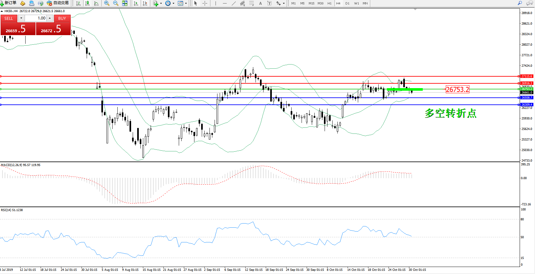
Task: Click the green horizontal marker bar on chart
Action: coord(405,89)
